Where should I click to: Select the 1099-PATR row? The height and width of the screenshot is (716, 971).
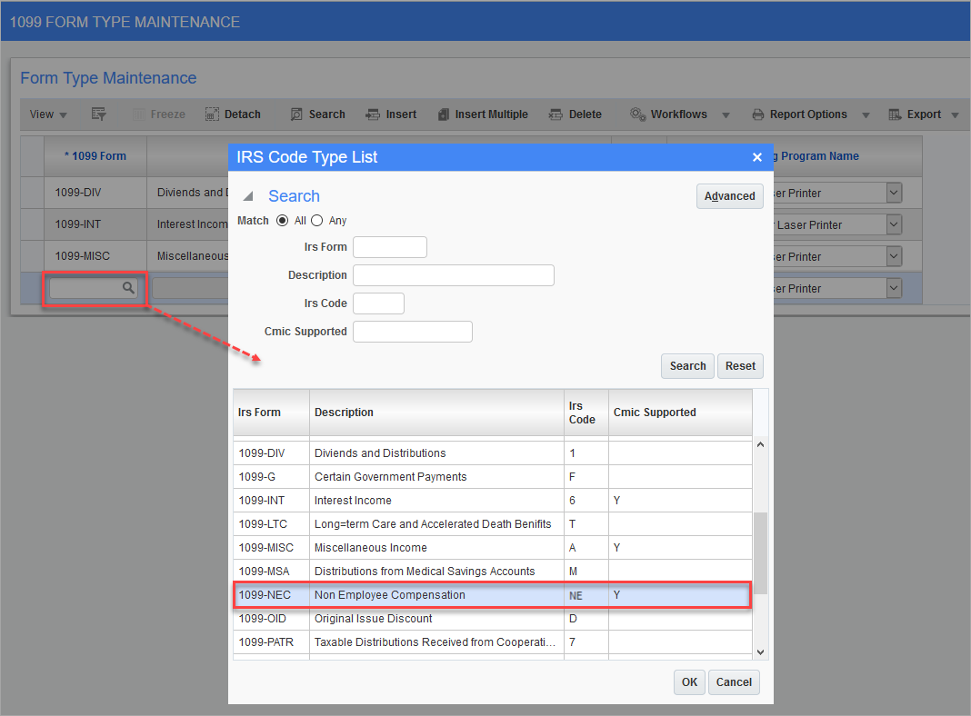click(492, 641)
